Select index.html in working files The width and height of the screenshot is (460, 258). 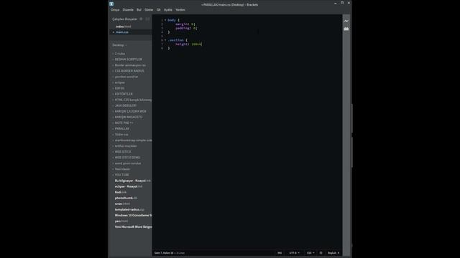coord(124,27)
